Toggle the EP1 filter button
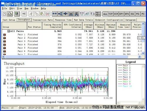 point(121,14)
